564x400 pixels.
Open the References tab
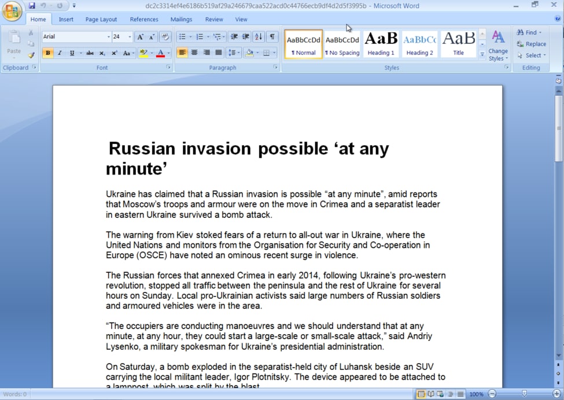point(144,20)
